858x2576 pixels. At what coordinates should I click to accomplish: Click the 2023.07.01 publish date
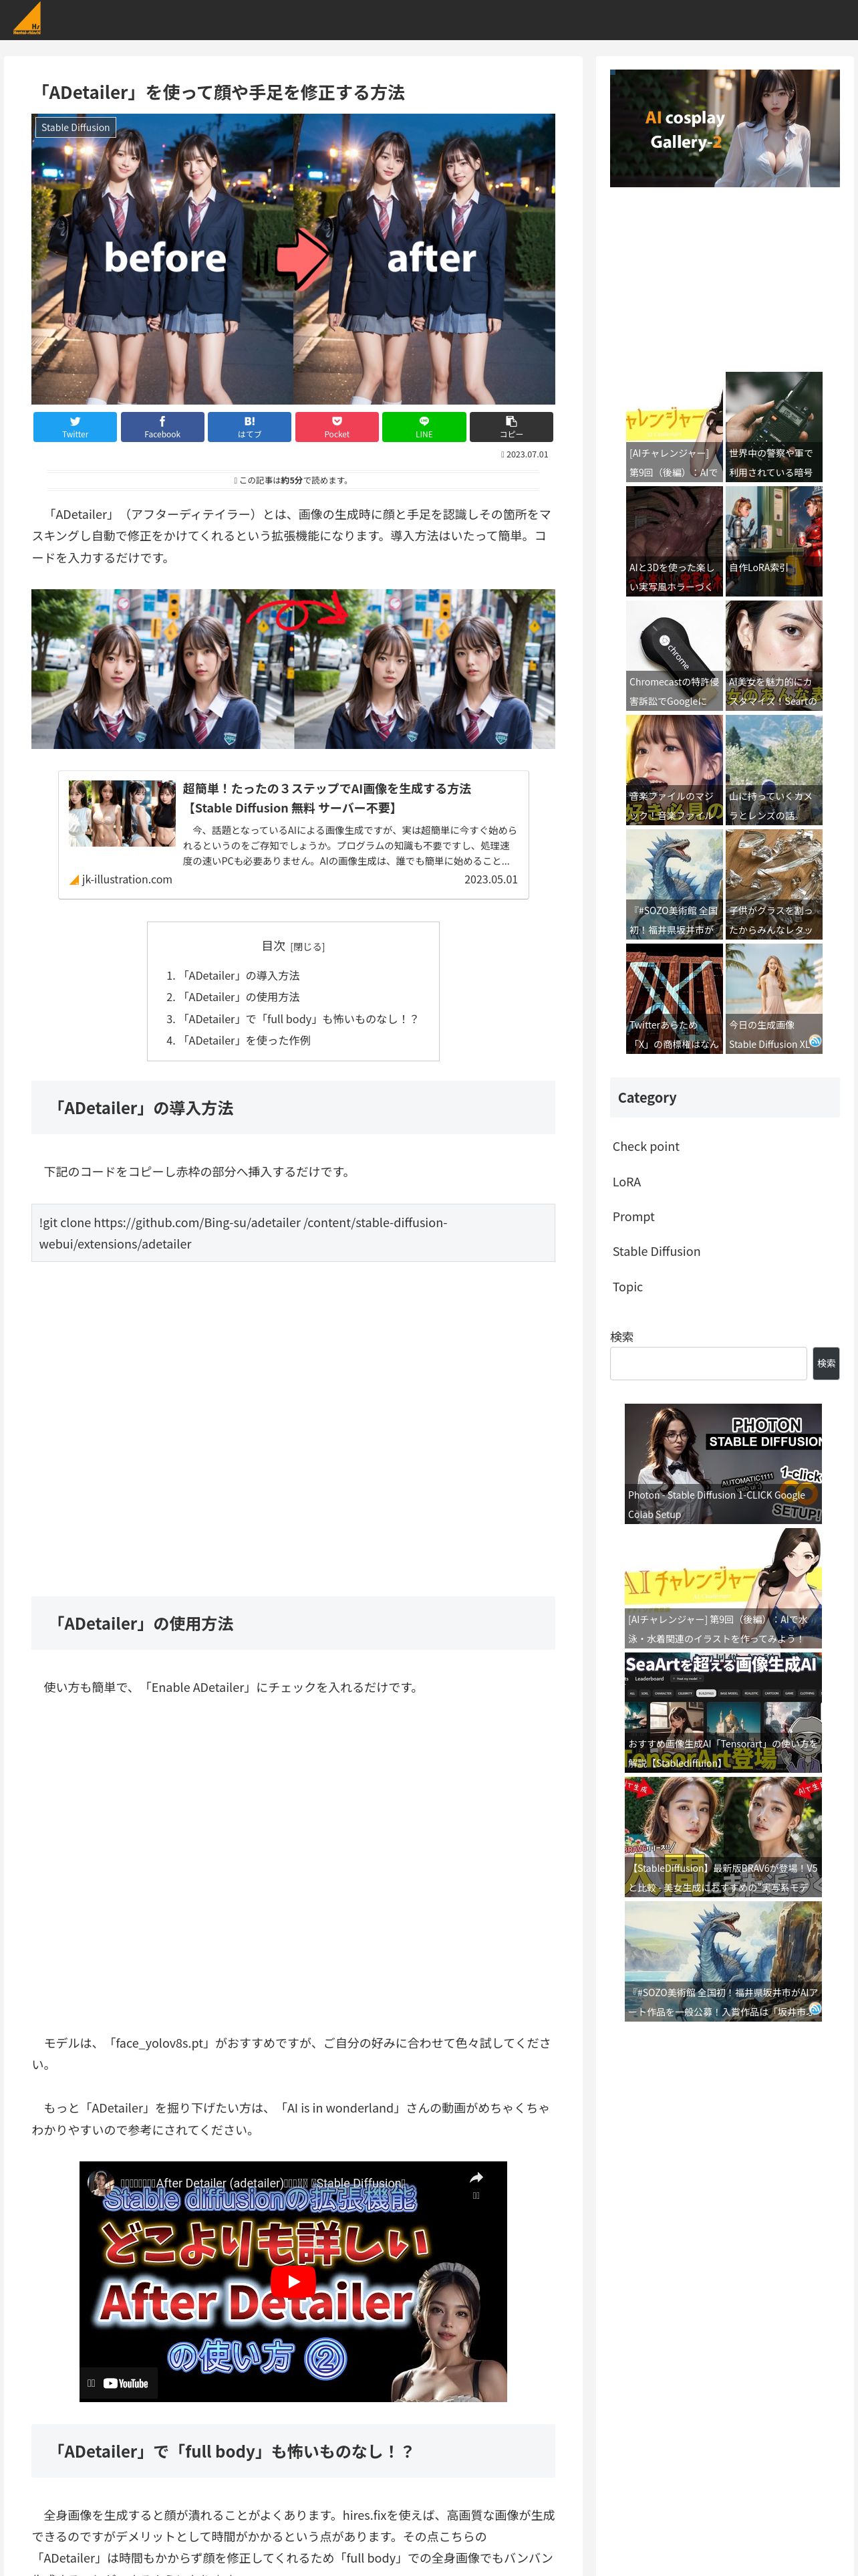(x=525, y=454)
